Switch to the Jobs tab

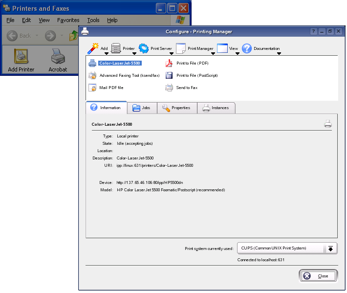141,108
